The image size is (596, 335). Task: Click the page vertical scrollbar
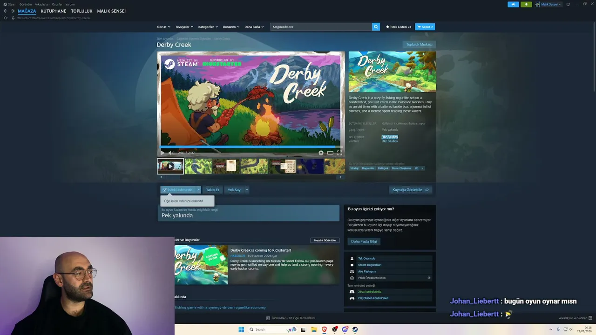point(594,56)
